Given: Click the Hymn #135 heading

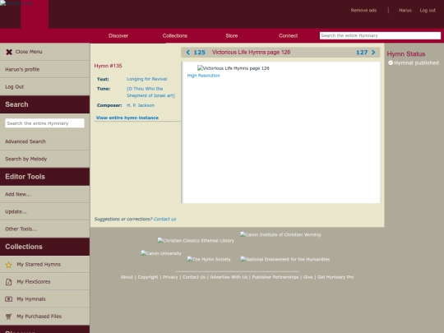Looking at the screenshot, I should pyautogui.click(x=108, y=66).
